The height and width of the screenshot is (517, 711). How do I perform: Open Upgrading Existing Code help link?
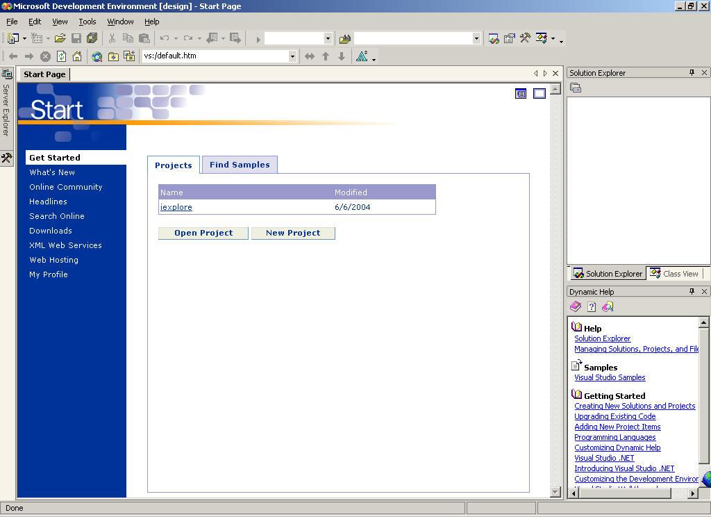coord(615,416)
